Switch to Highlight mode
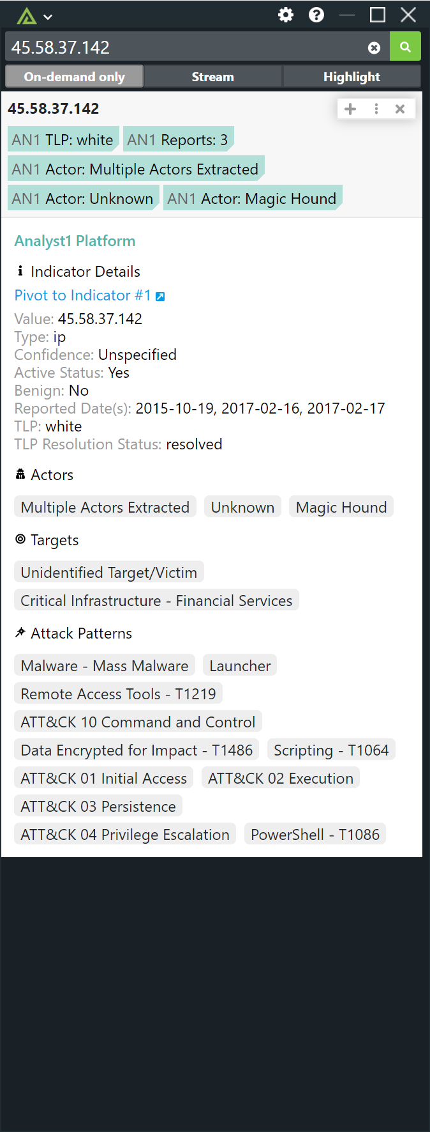The image size is (430, 1132). [x=352, y=77]
